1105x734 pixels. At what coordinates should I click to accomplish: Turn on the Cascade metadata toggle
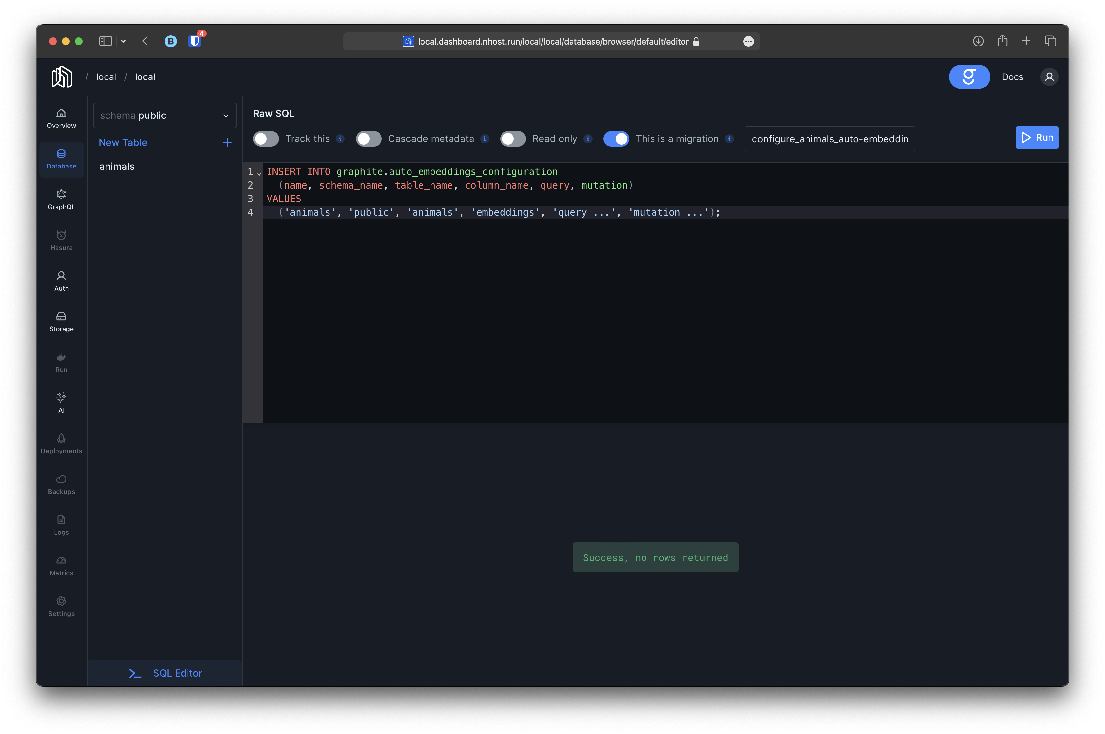pos(368,139)
